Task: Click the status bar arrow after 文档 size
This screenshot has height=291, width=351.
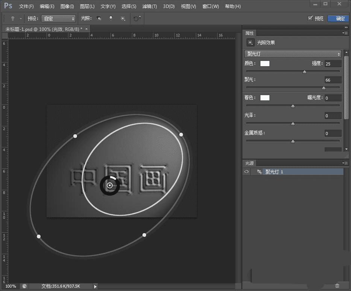Action: tap(95, 286)
